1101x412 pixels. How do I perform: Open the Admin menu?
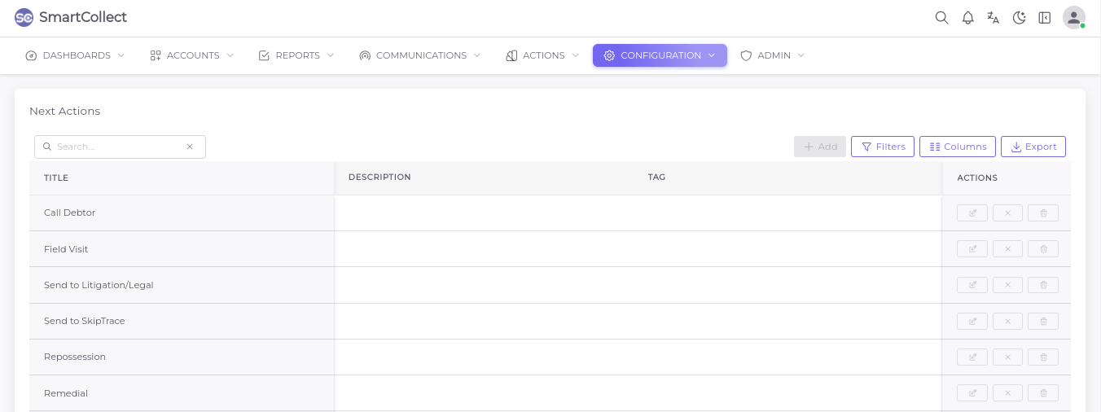(772, 55)
